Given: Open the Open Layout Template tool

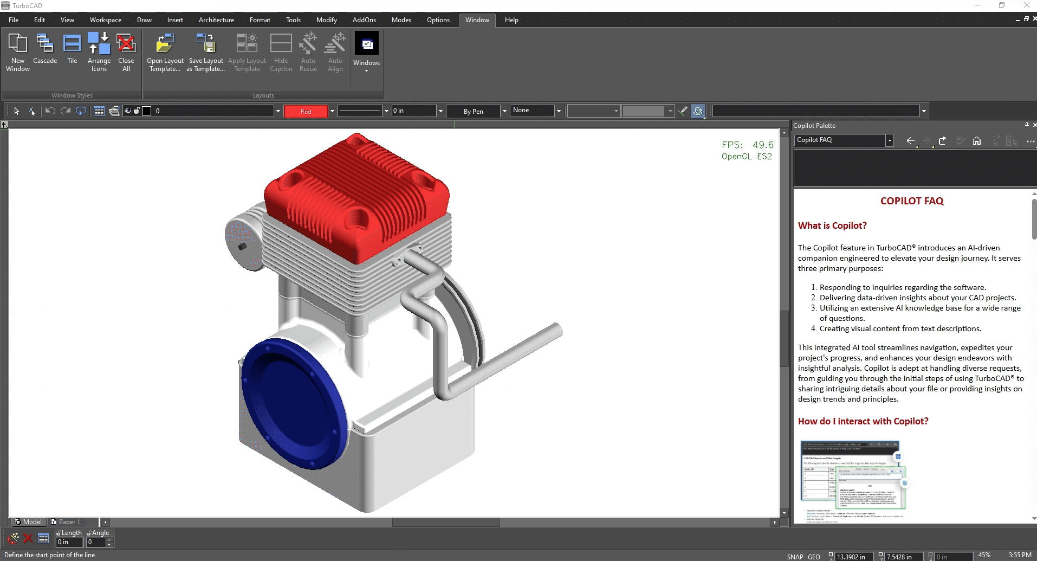Looking at the screenshot, I should 165,52.
